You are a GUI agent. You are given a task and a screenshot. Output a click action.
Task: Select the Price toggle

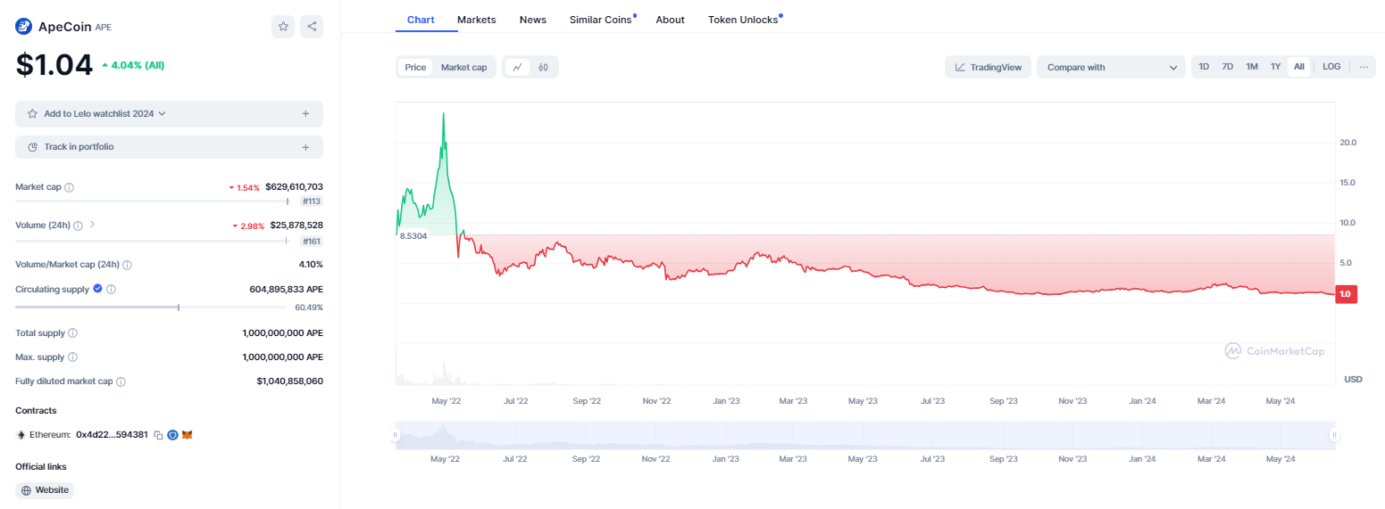pos(415,67)
